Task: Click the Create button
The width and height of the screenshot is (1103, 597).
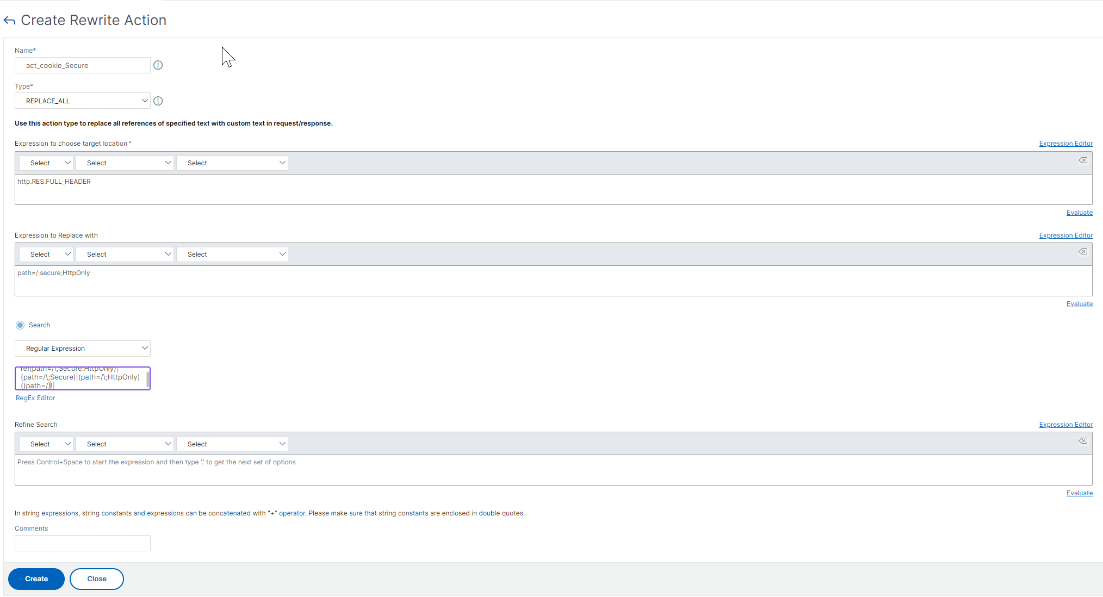Action: coord(36,579)
